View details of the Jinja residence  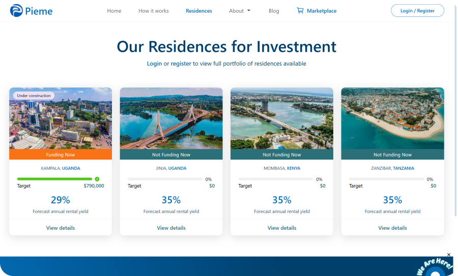(x=171, y=228)
